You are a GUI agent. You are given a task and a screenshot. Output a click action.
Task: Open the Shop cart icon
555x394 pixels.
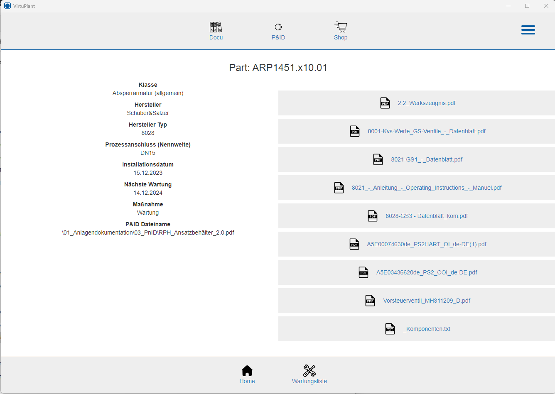[x=341, y=27]
